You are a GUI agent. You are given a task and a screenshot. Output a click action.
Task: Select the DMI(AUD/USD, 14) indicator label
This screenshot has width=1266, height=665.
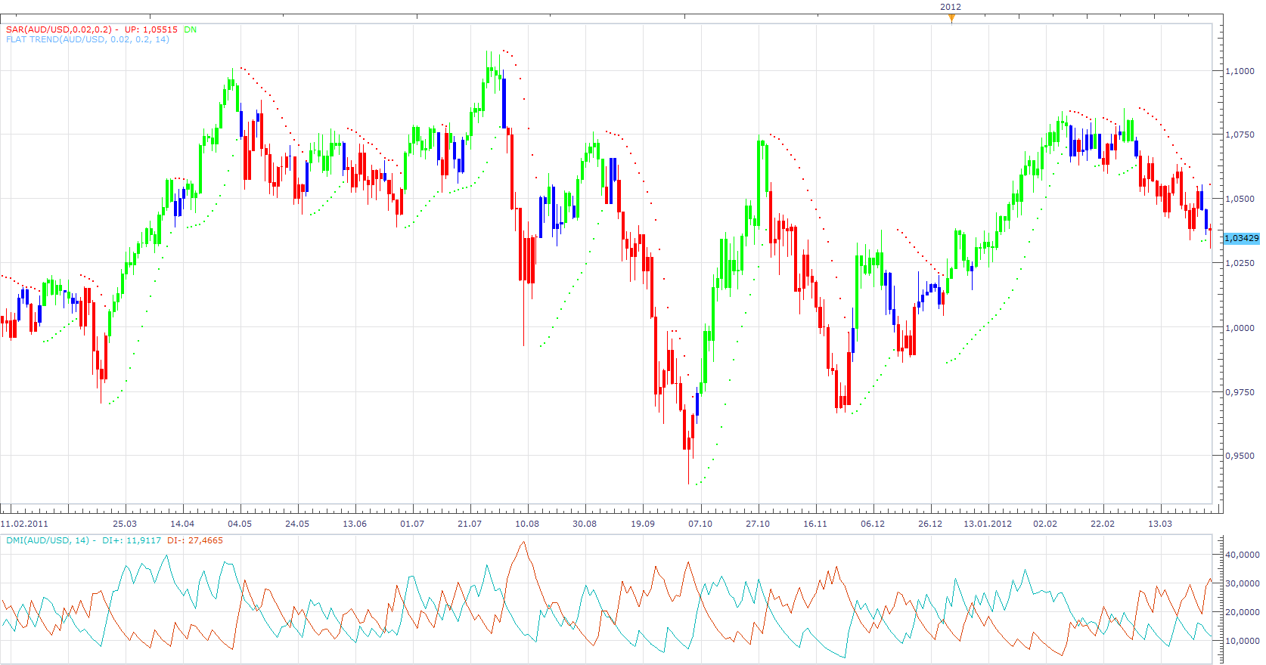point(48,540)
